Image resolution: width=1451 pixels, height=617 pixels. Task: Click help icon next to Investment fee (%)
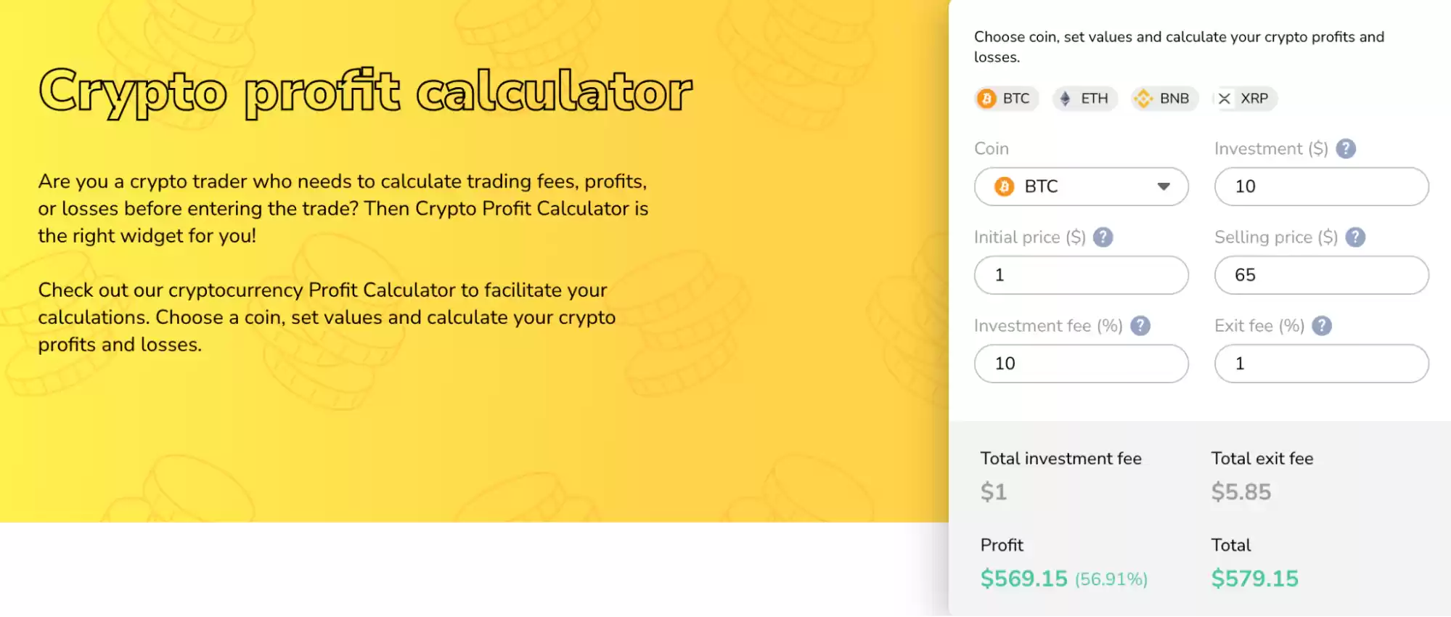pos(1140,326)
